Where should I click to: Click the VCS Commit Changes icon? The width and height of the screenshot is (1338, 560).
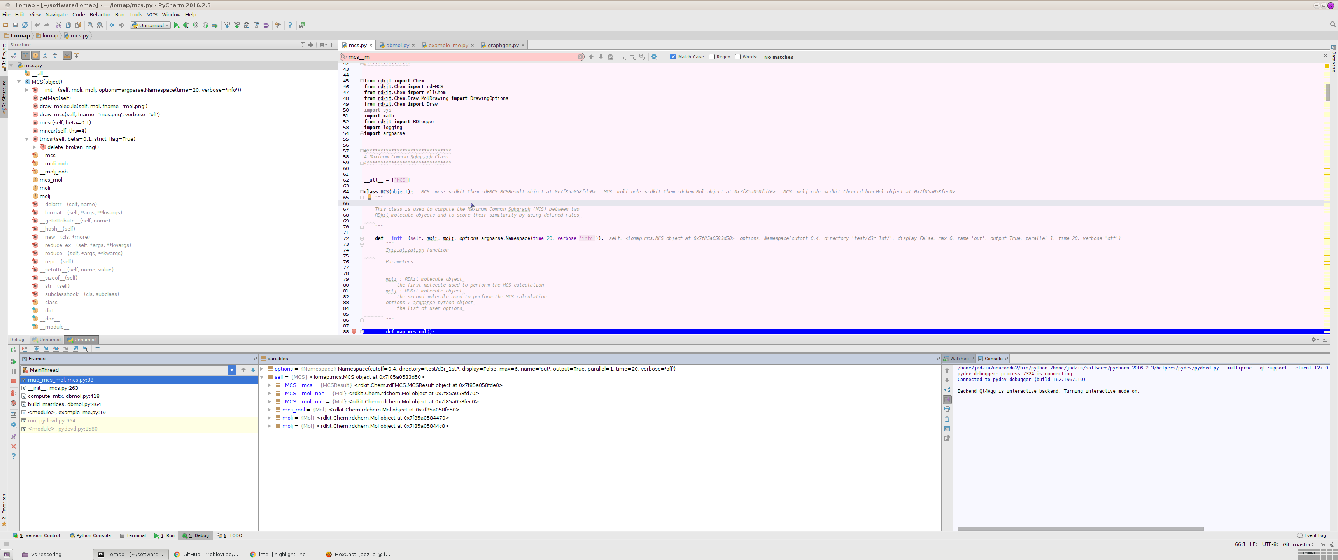237,25
